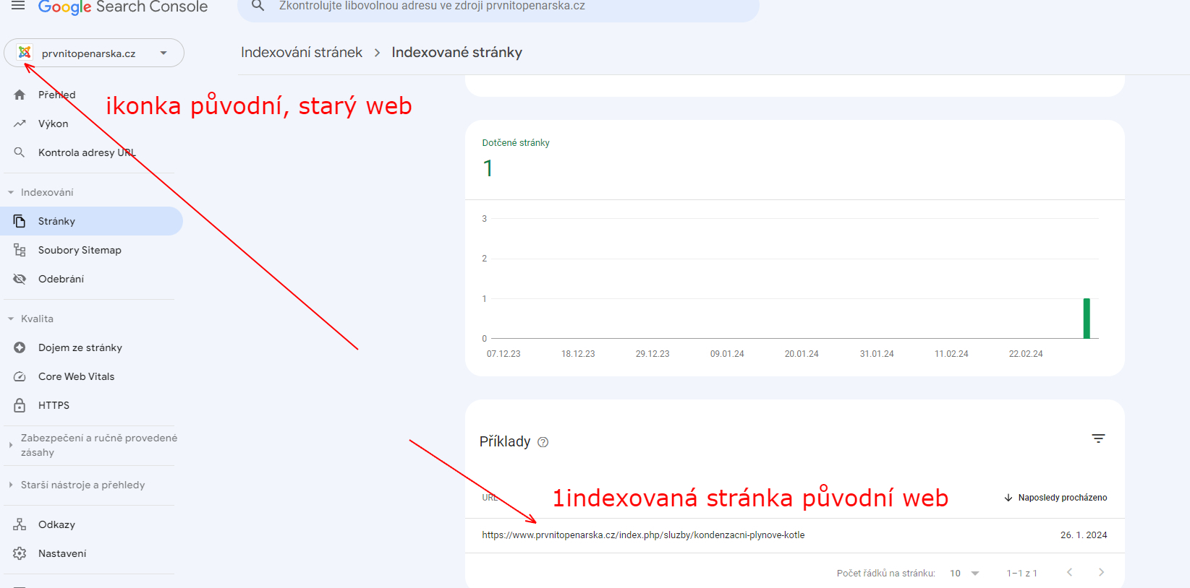This screenshot has width=1190, height=588.
Task: Click the sort arrow beside Naposledy procházeno
Action: tap(1008, 498)
